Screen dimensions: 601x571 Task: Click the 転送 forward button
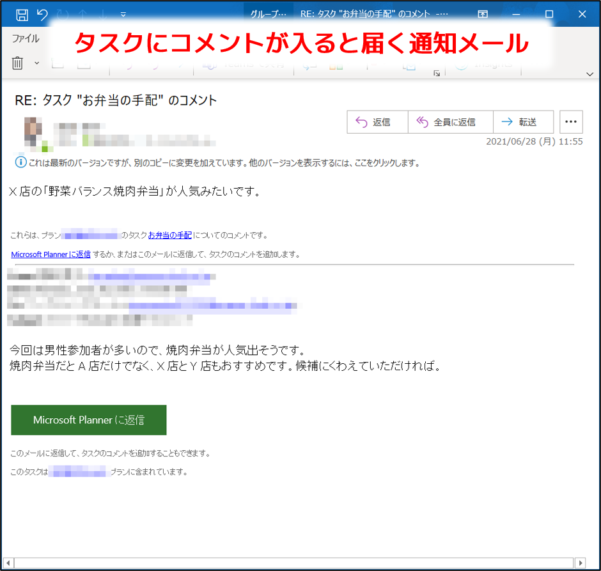click(523, 122)
